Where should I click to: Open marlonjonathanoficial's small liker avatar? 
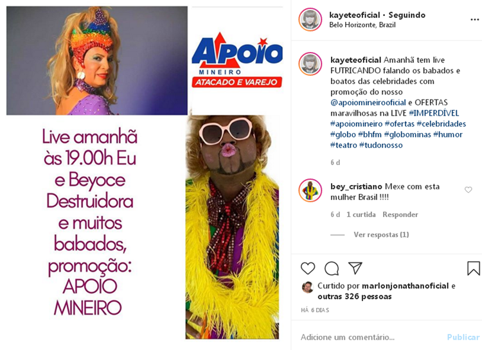307,287
